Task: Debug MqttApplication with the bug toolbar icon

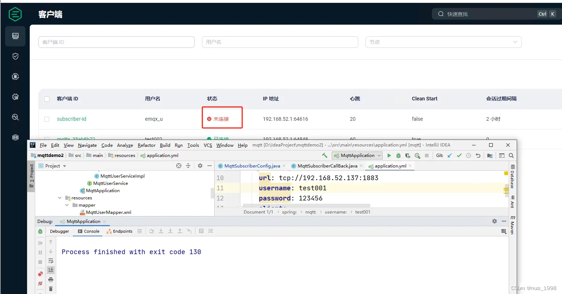Action: [x=398, y=156]
